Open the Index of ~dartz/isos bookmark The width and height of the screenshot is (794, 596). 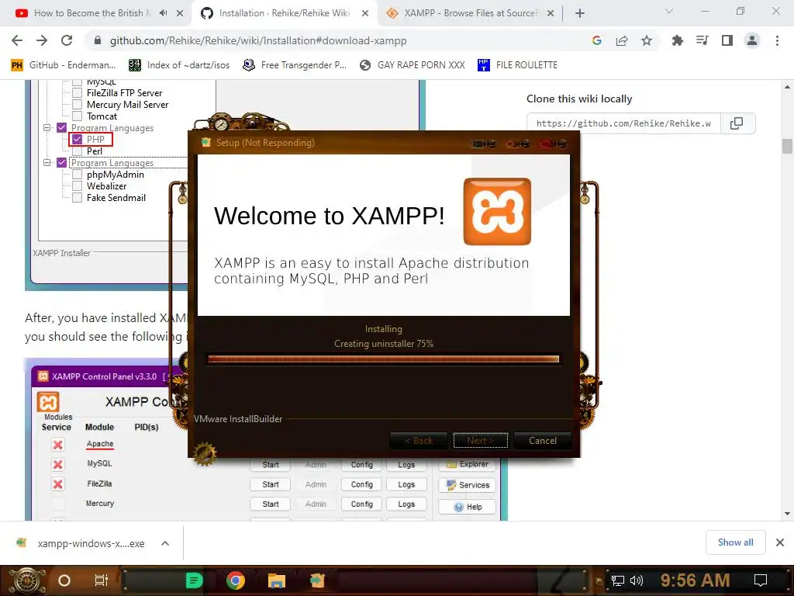point(179,65)
